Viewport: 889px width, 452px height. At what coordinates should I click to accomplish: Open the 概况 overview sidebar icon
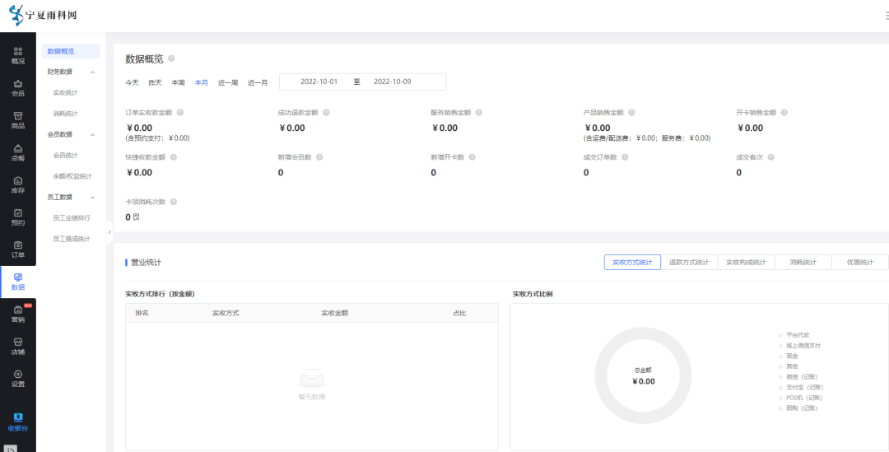(17, 56)
